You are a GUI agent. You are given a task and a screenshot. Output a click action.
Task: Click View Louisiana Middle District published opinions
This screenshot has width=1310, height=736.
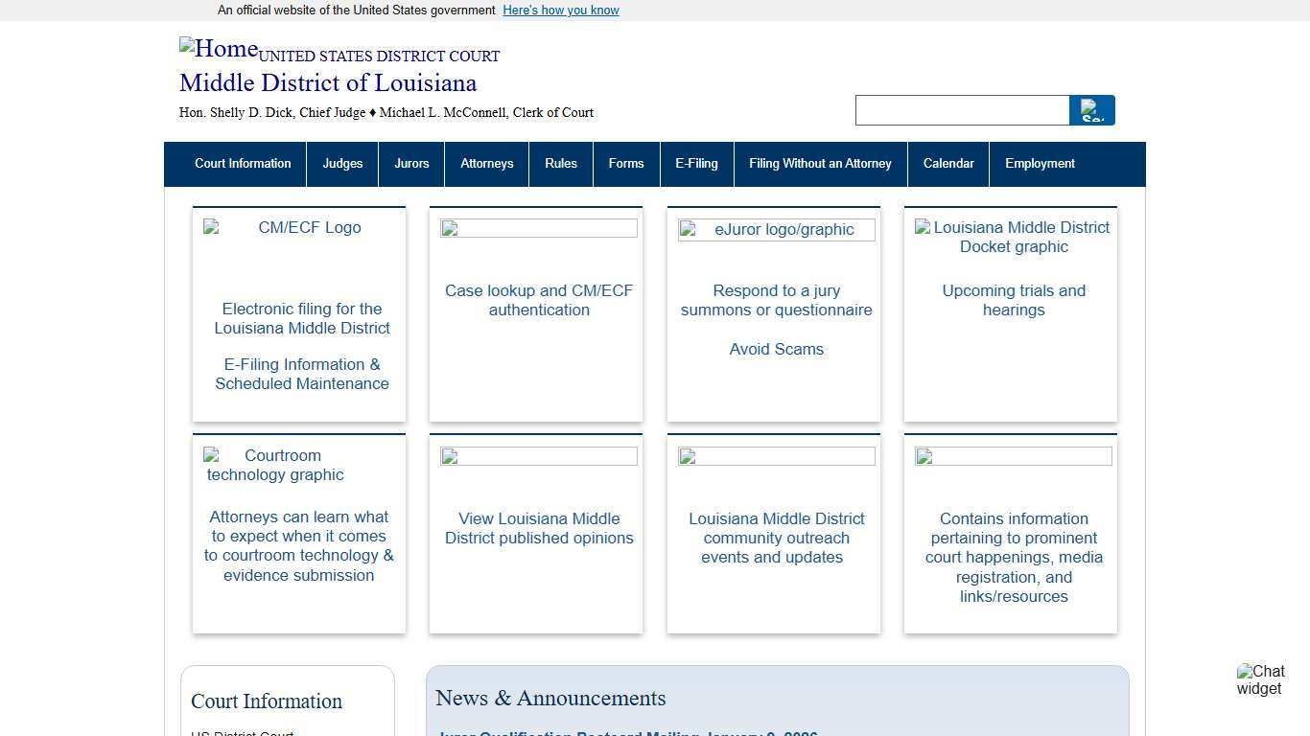pyautogui.click(x=539, y=528)
